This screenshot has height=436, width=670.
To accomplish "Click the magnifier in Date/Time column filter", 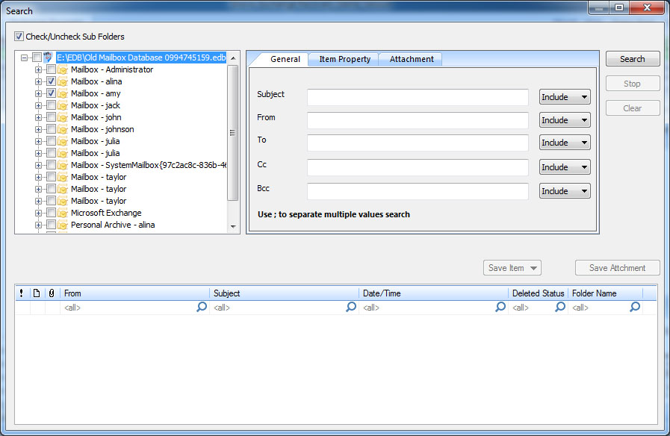I will click(500, 307).
